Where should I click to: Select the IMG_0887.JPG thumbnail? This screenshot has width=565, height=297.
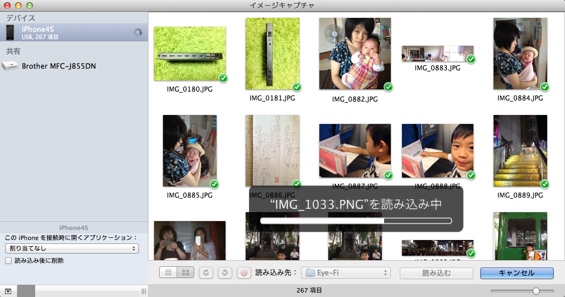(355, 151)
